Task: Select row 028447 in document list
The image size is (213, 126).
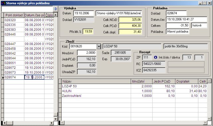Action: (x=29, y=44)
